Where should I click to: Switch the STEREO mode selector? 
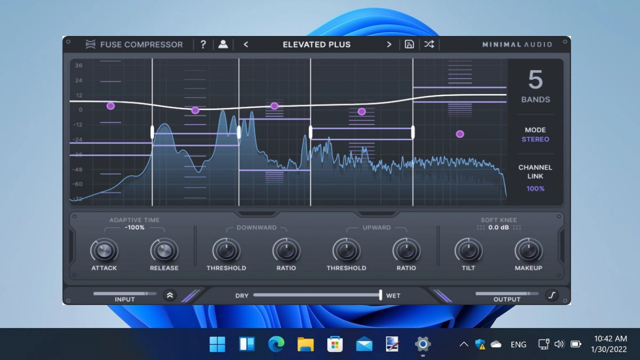coord(535,139)
